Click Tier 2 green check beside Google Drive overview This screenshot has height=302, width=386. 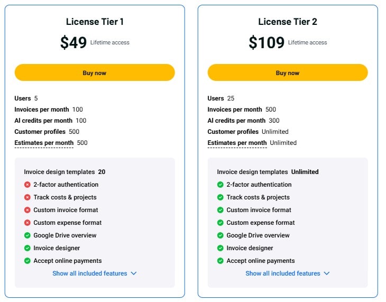click(x=220, y=235)
